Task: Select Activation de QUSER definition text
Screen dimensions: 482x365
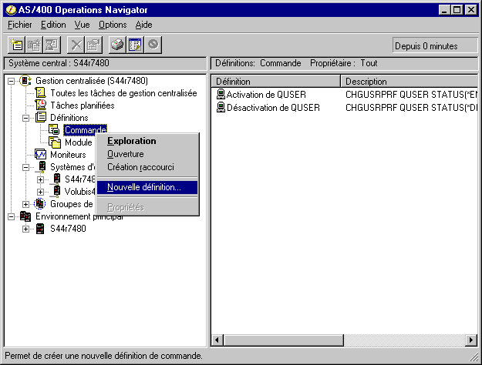Action: pyautogui.click(x=266, y=95)
